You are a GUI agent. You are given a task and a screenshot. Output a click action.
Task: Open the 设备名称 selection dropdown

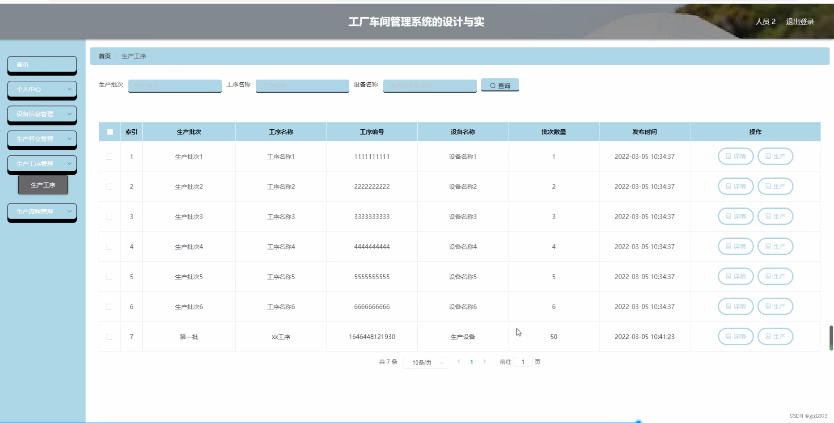pyautogui.click(x=429, y=85)
